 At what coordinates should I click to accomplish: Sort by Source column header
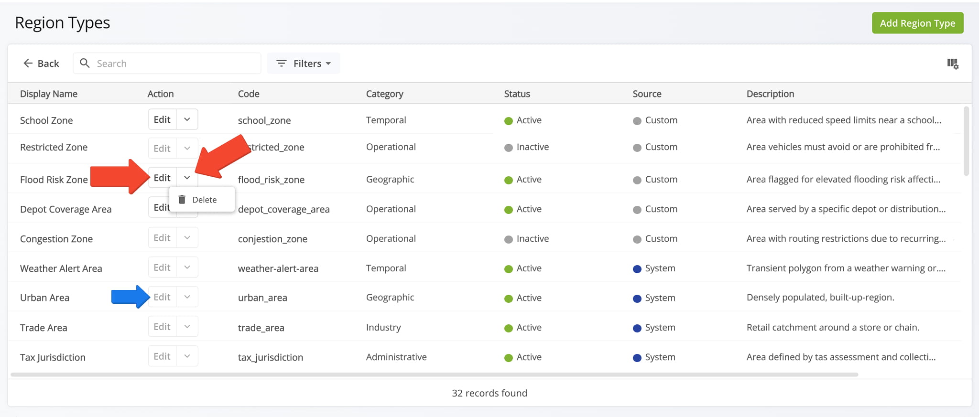tap(647, 94)
